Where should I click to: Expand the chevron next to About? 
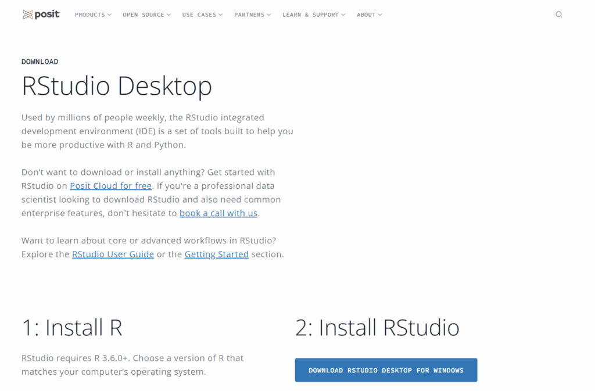380,15
